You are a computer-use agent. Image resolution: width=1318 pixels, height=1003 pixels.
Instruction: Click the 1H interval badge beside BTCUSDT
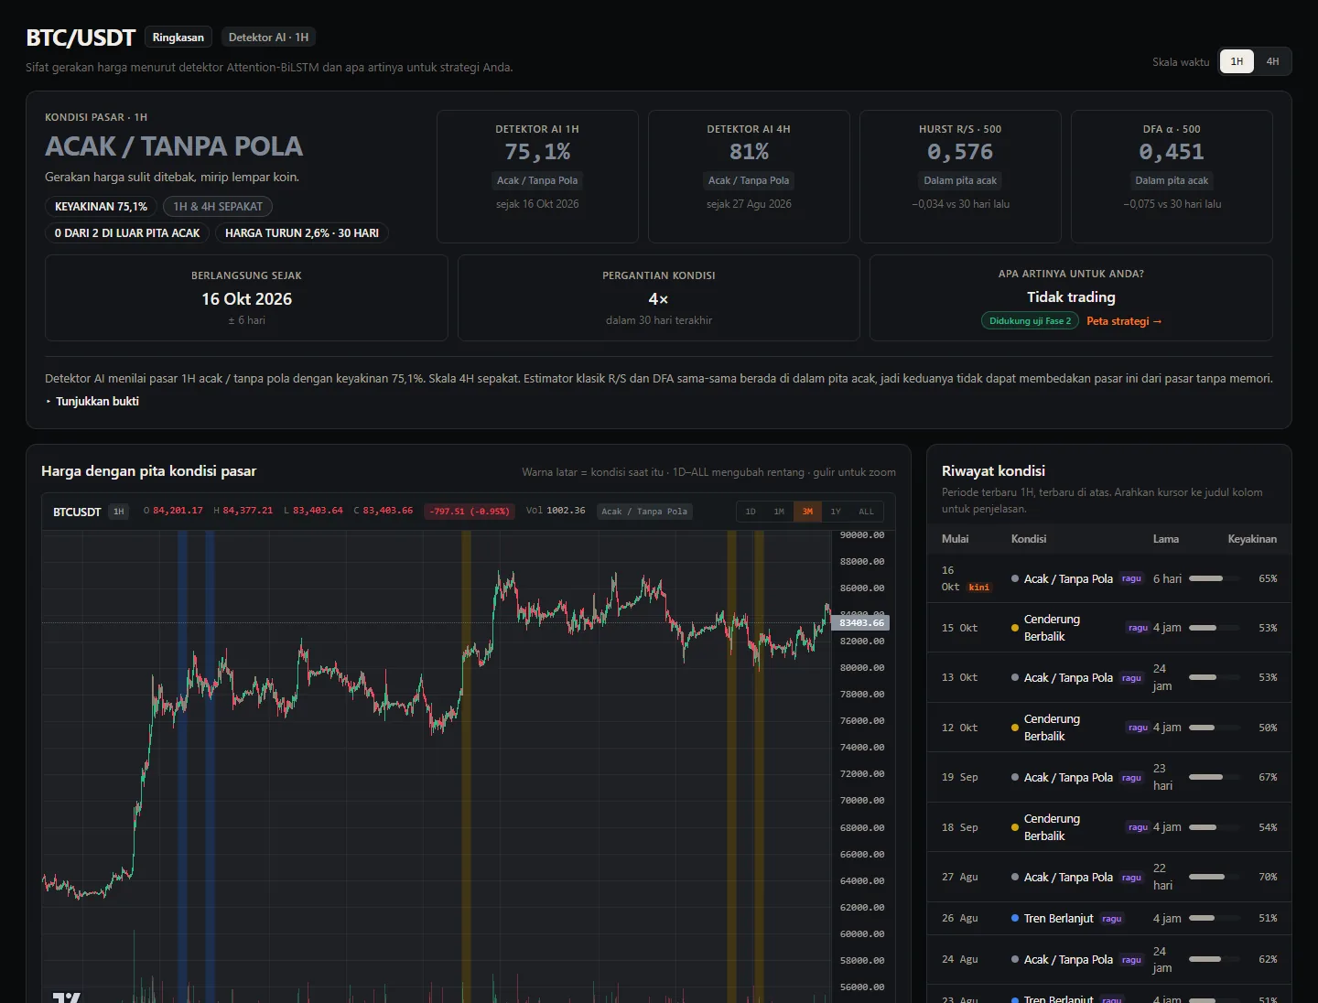tap(119, 512)
